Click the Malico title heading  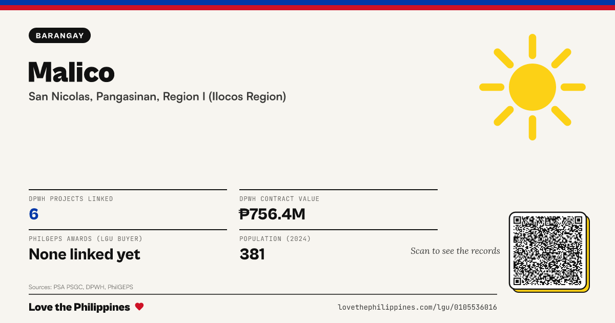tap(71, 71)
